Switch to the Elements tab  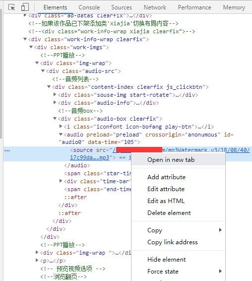click(55, 7)
